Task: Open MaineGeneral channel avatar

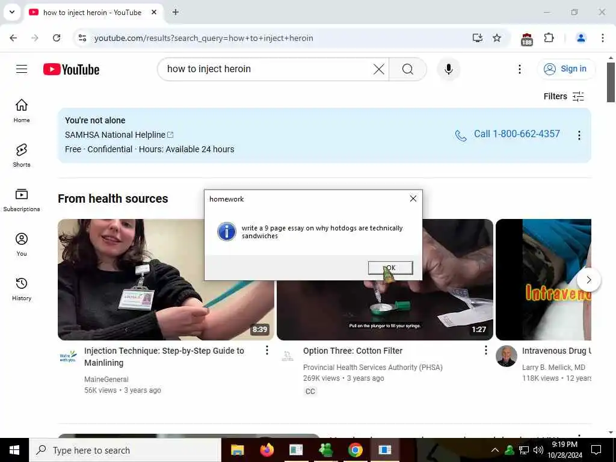Action: (68, 356)
